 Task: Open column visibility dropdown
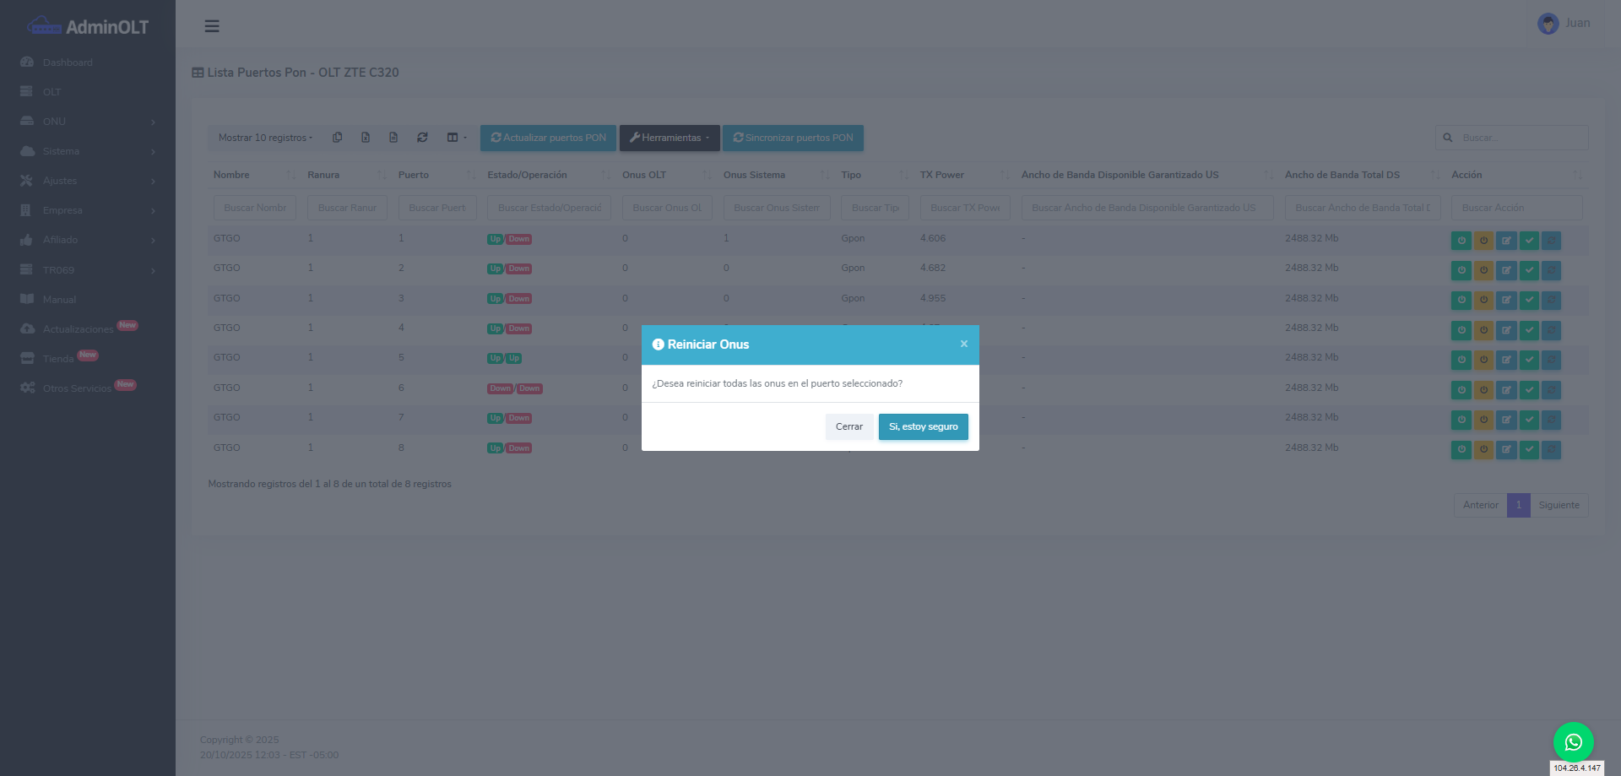point(456,138)
